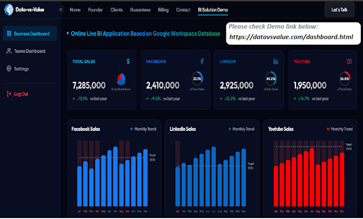Click the 7,285,000 total sales value
Screen dimensions: 363x219
[x=89, y=85]
